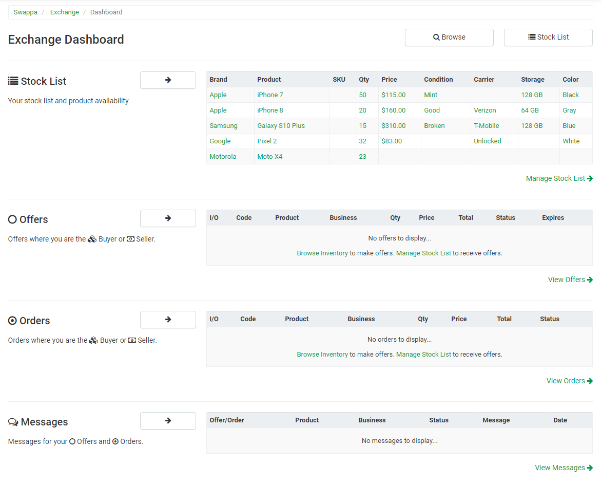The image size is (601, 483).
Task: Click the Orders dot-circle icon in Messages description
Action: pos(115,441)
